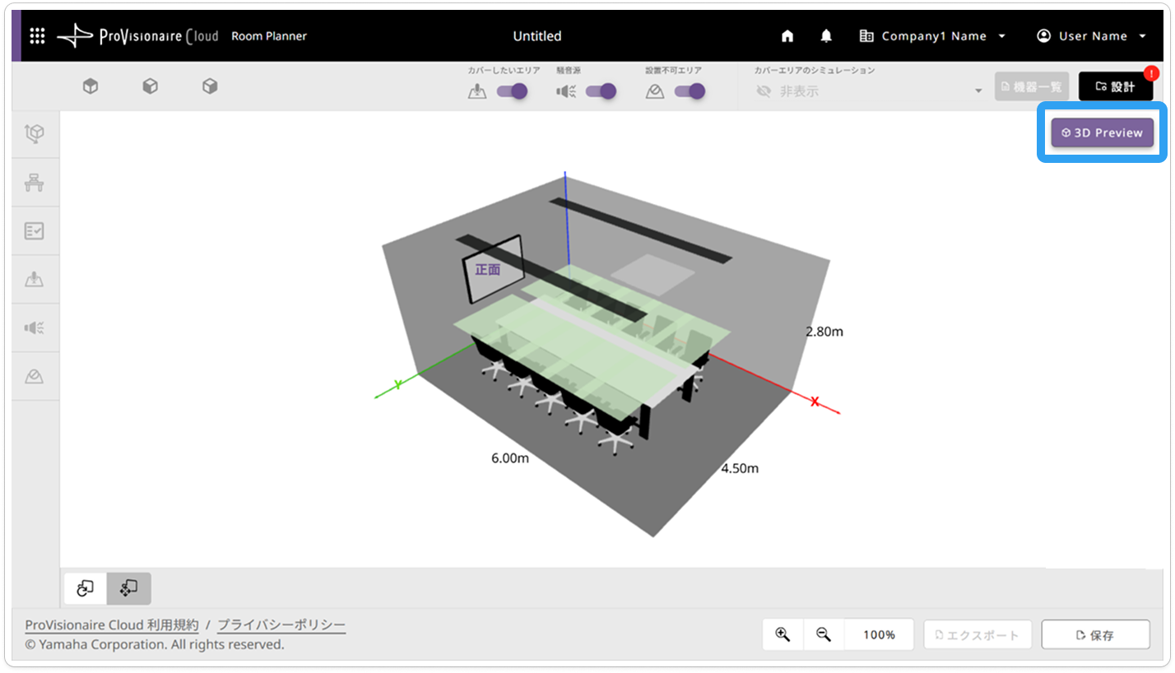Viewport: 1175px width, 673px height.
Task: Open checklist tool in sidebar
Action: click(x=35, y=231)
